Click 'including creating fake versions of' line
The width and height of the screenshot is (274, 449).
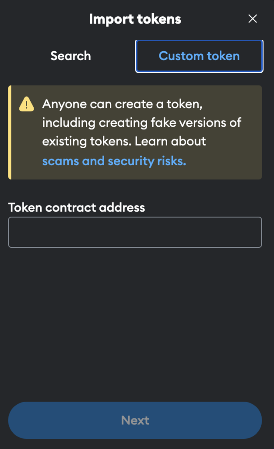(141, 123)
